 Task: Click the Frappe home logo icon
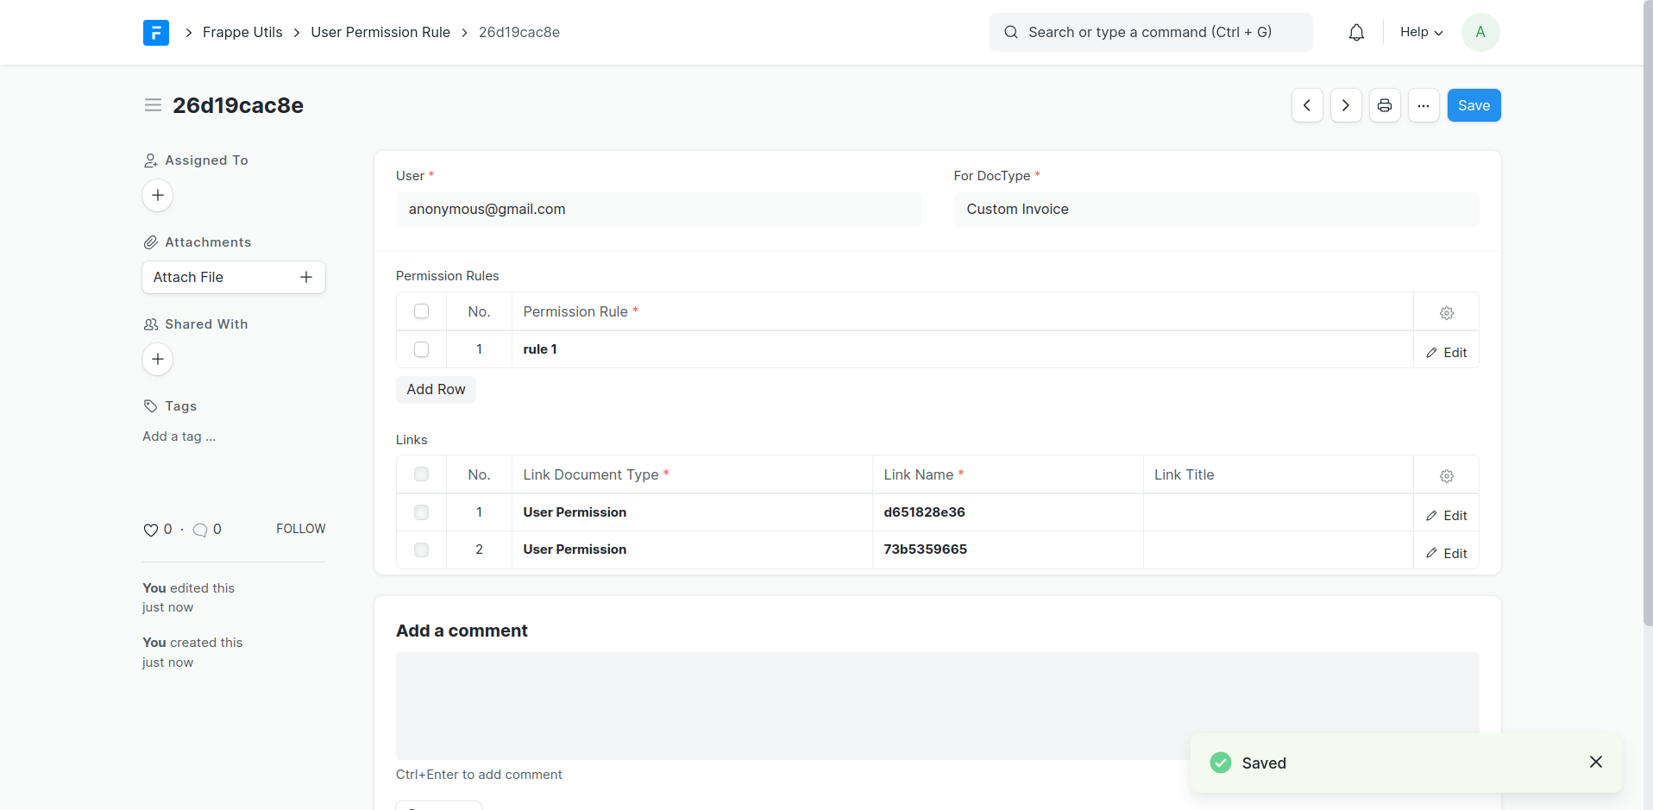pos(156,33)
